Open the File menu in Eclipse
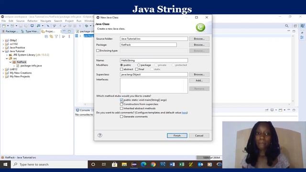 (x=3, y=21)
